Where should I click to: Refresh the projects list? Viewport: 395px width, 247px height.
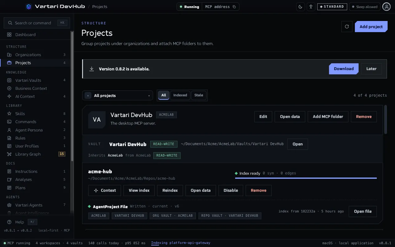click(347, 27)
